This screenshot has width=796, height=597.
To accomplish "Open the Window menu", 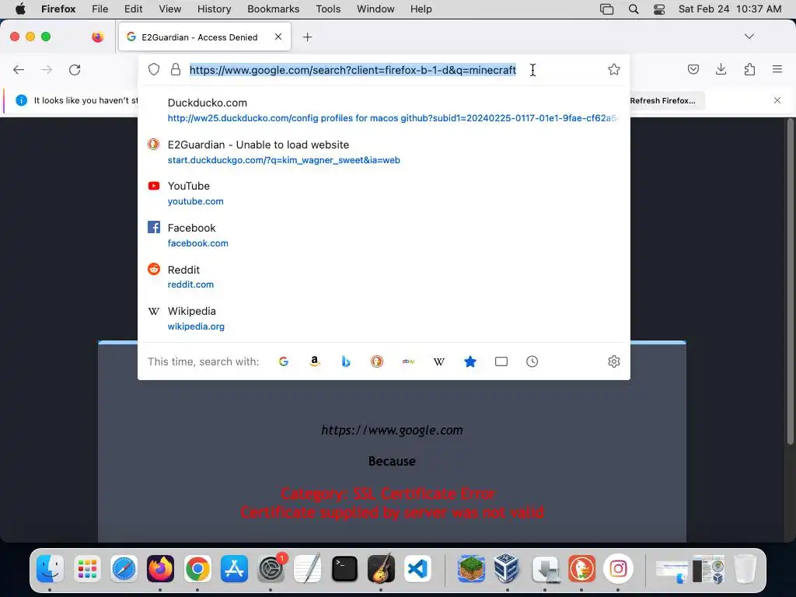I will click(375, 9).
